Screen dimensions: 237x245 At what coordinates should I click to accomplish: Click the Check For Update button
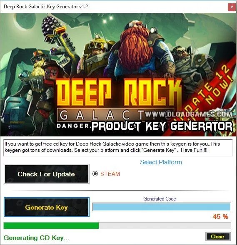47,174
